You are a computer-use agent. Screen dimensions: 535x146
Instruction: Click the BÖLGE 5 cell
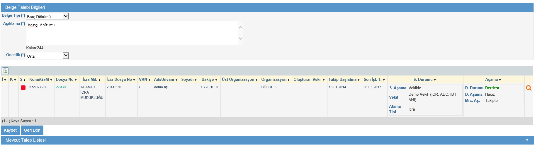tap(269, 87)
